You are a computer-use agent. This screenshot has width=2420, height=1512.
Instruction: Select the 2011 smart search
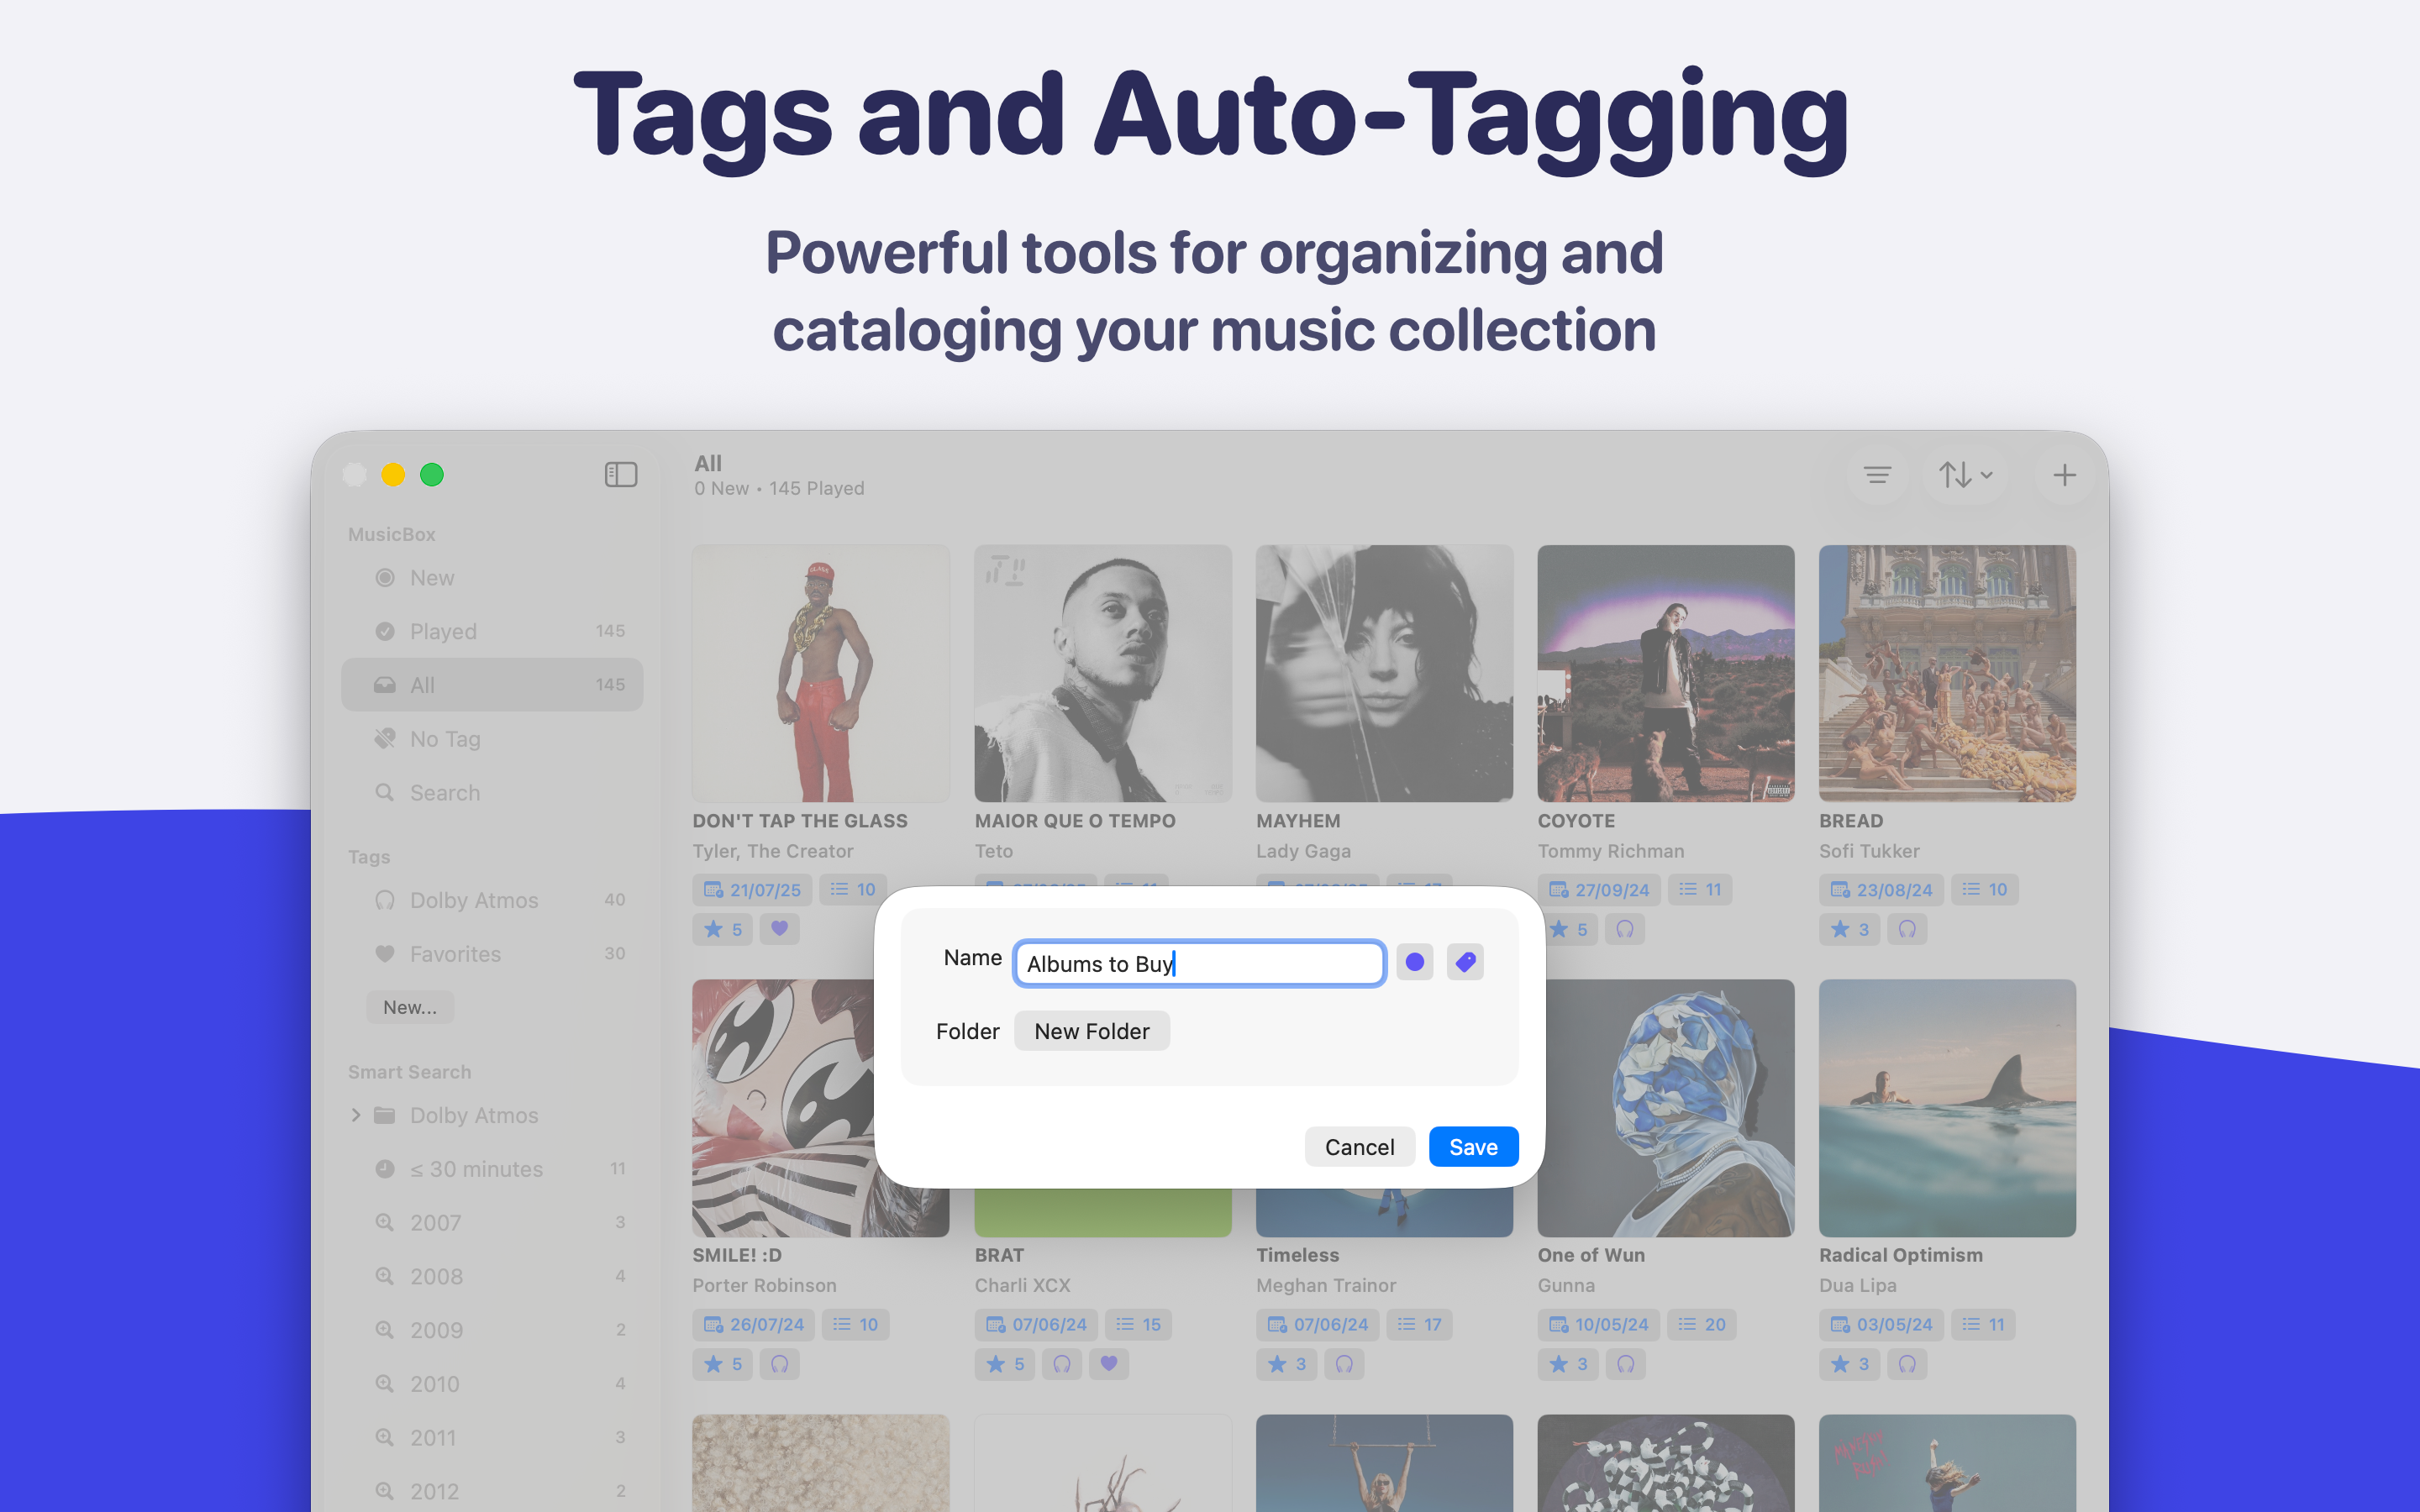492,1438
